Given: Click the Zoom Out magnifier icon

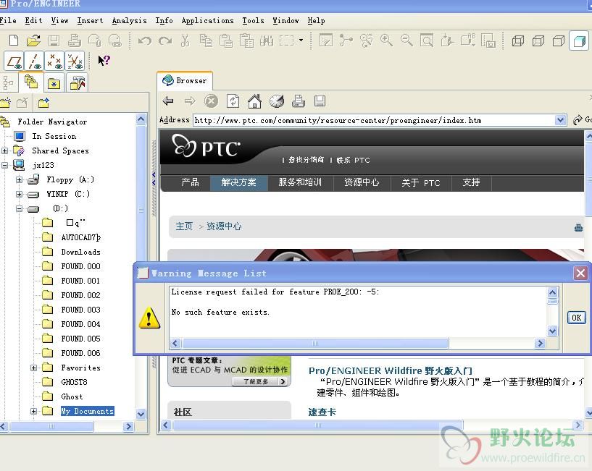Looking at the screenshot, I should [x=407, y=40].
